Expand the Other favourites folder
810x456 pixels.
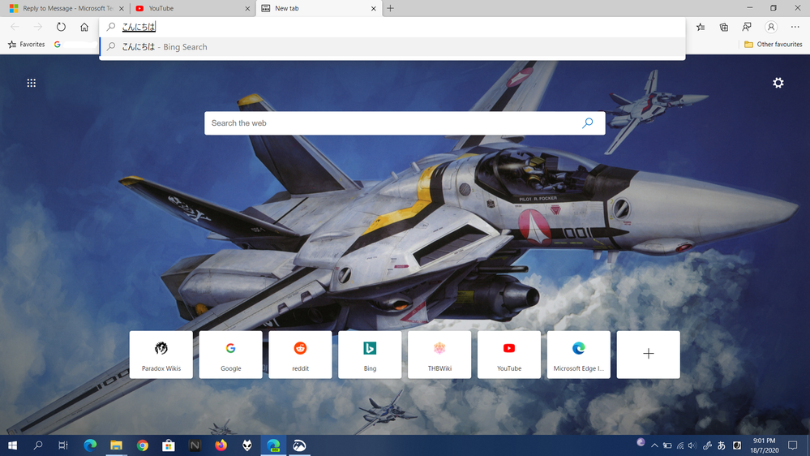pyautogui.click(x=774, y=45)
